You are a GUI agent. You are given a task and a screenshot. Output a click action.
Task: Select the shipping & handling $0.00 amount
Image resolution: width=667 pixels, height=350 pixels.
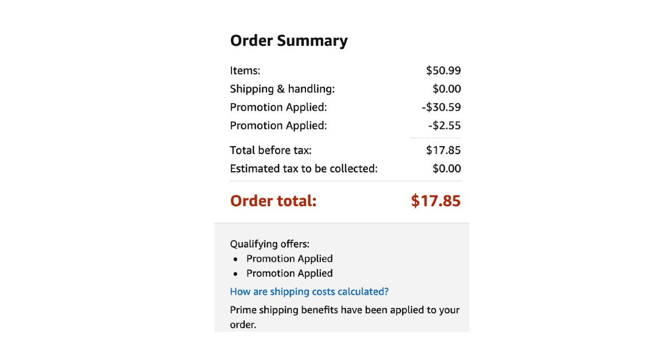(x=446, y=89)
